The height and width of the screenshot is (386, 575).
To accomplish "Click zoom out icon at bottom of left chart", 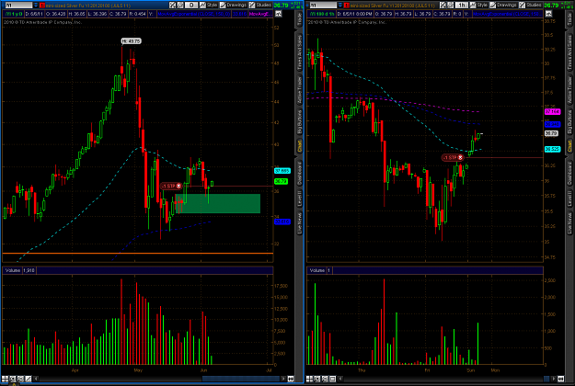I will 20,379.
